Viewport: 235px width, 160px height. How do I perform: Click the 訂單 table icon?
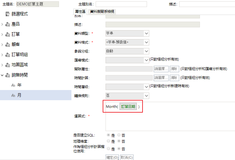point(8,34)
